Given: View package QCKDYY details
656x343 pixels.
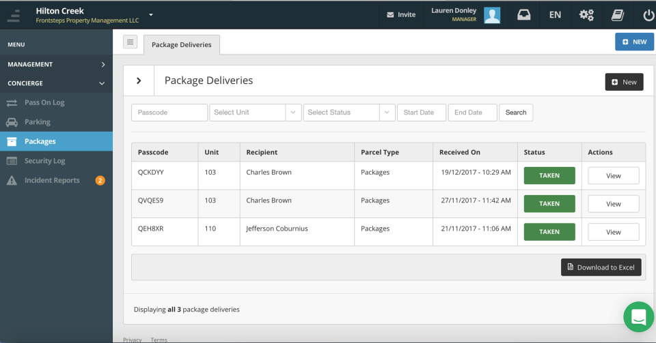Looking at the screenshot, I should pos(613,176).
